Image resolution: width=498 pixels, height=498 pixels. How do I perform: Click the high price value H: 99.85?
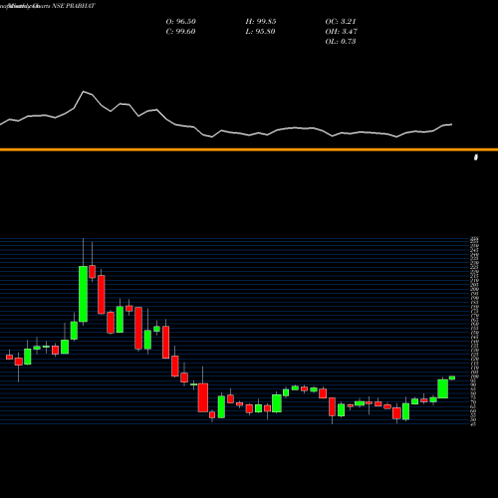(261, 22)
